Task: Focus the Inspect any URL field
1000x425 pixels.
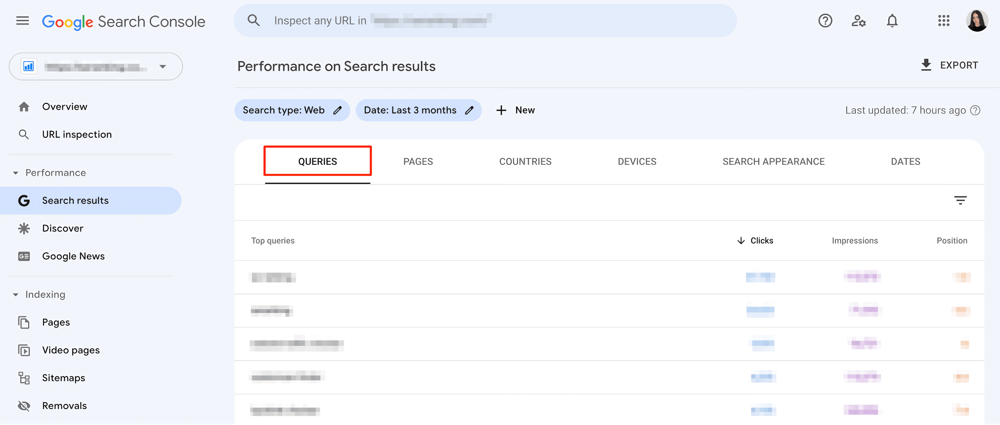Action: [485, 20]
